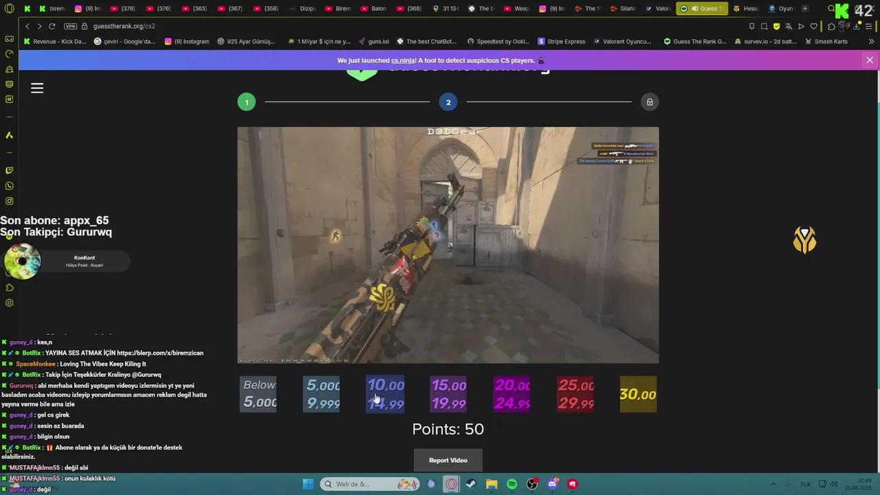The width and height of the screenshot is (880, 495).
Task: Open Twitch in the Opera sidebar
Action: pyautogui.click(x=9, y=170)
